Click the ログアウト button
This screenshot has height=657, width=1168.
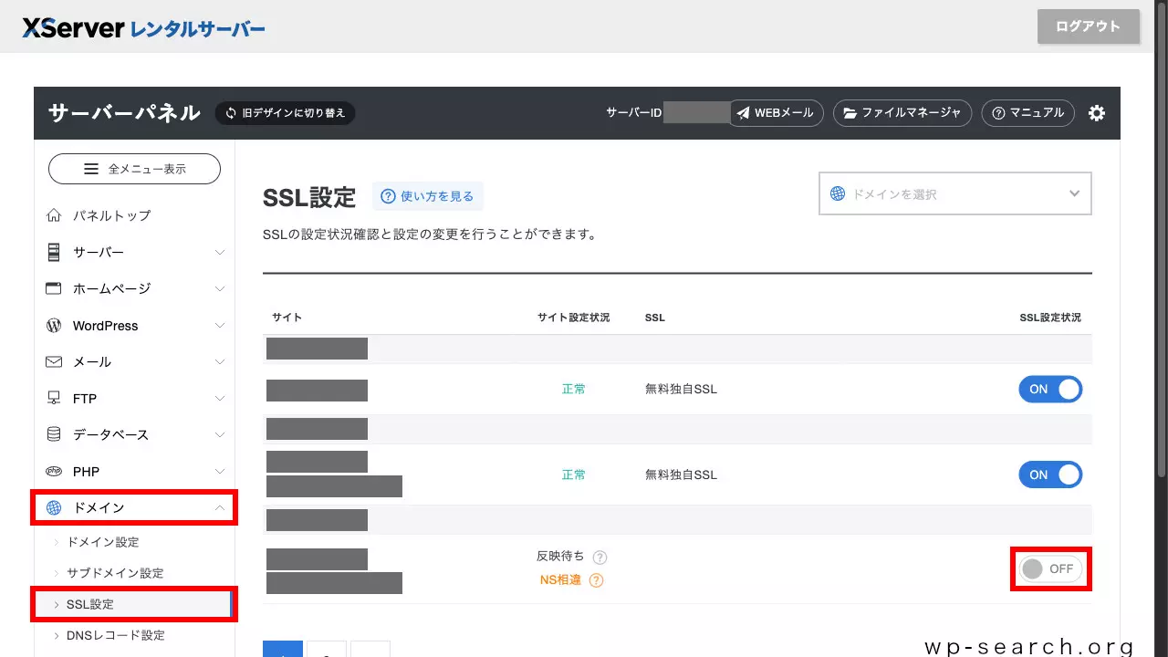(1088, 26)
